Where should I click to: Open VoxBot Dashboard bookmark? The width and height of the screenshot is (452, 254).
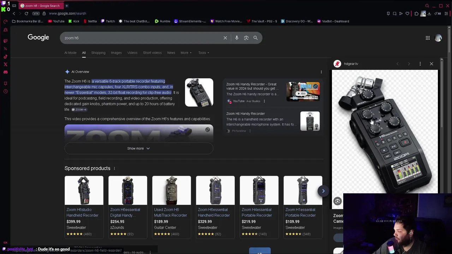[x=333, y=21]
